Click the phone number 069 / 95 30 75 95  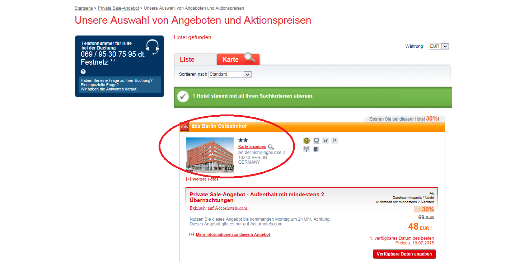point(108,54)
